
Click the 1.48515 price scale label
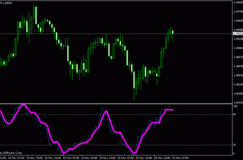coord(238,75)
